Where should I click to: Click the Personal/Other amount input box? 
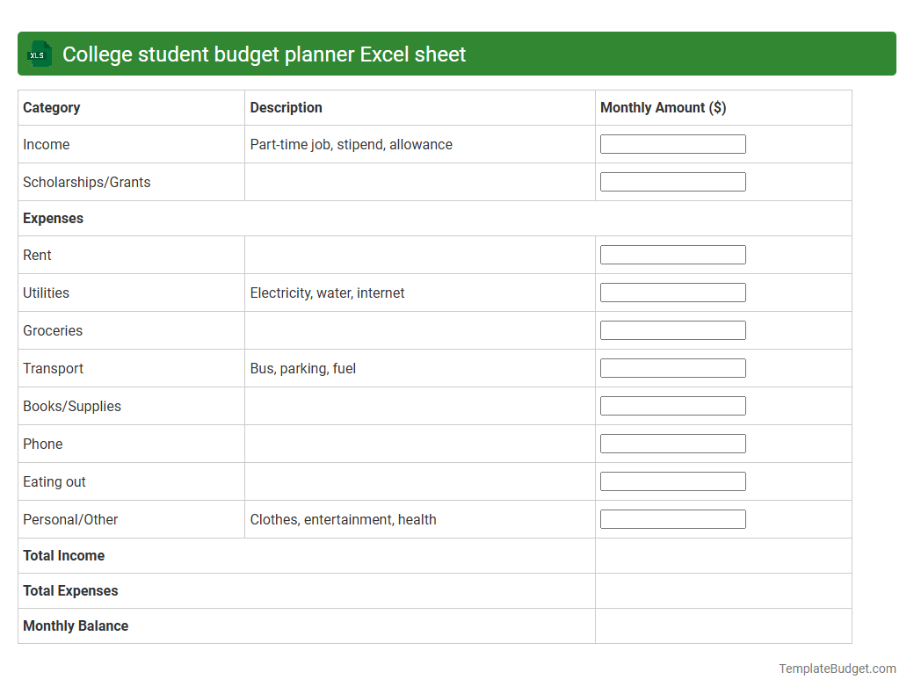tap(672, 518)
